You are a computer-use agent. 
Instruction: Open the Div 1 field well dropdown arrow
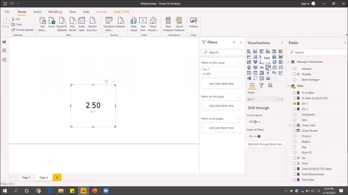[278, 99]
